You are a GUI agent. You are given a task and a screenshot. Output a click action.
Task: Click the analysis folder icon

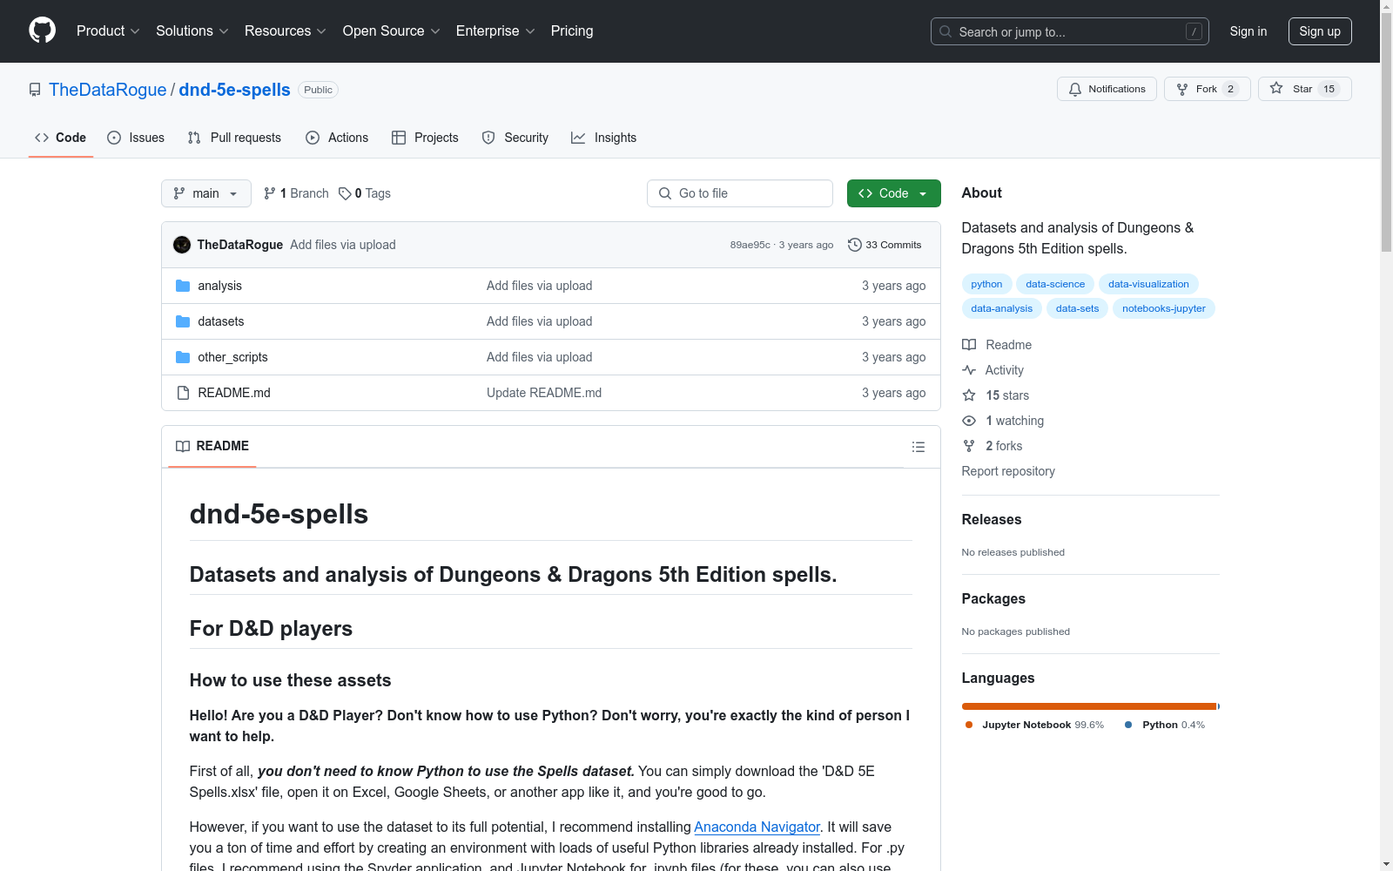click(x=183, y=286)
